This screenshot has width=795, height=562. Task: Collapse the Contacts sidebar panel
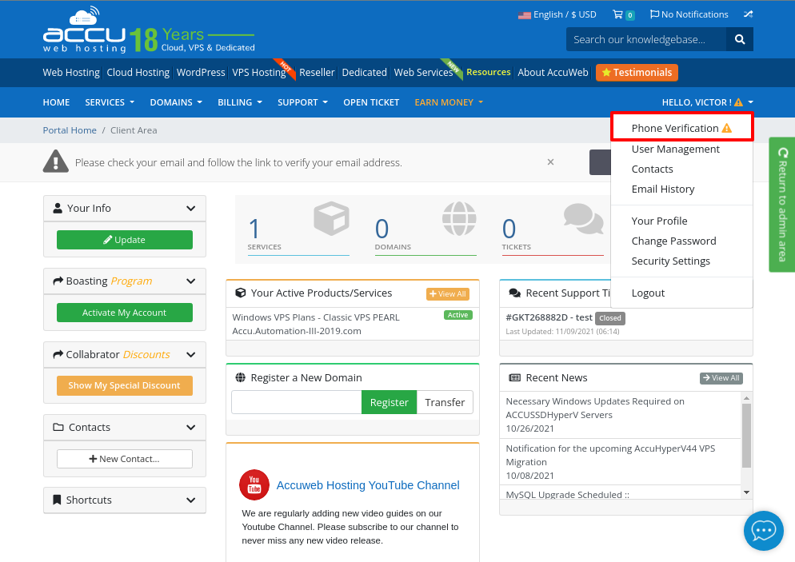(x=190, y=427)
